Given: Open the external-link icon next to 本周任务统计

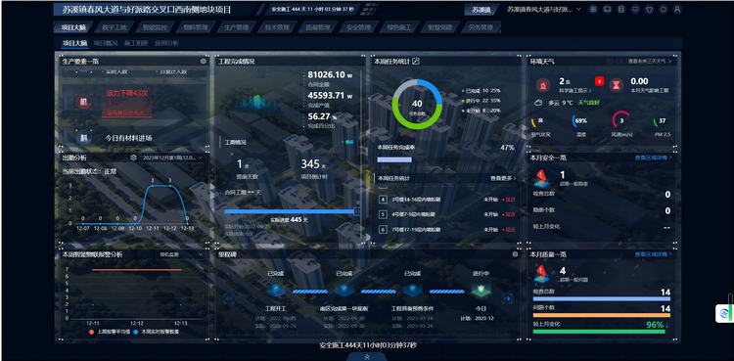Looking at the screenshot, I should [x=415, y=62].
